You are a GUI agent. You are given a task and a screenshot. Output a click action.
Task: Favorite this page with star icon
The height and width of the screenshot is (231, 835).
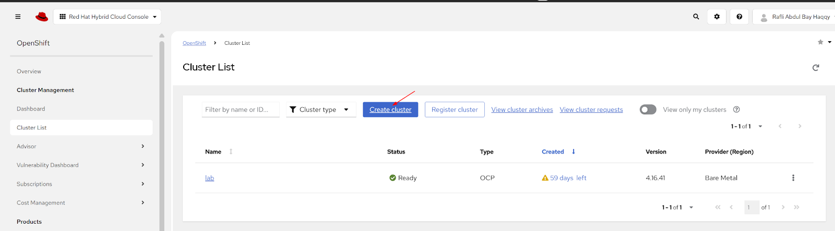click(x=820, y=42)
